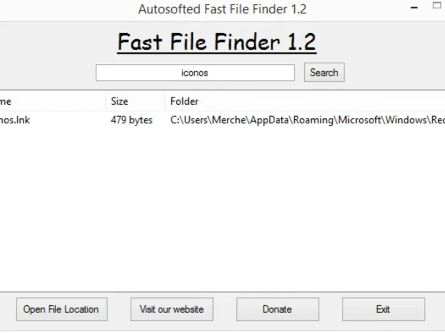
Task: Click the Autosofted Fast File Finder title bar text
Action: (x=222, y=9)
